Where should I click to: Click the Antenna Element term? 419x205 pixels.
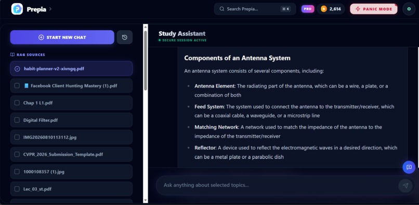[x=215, y=86]
